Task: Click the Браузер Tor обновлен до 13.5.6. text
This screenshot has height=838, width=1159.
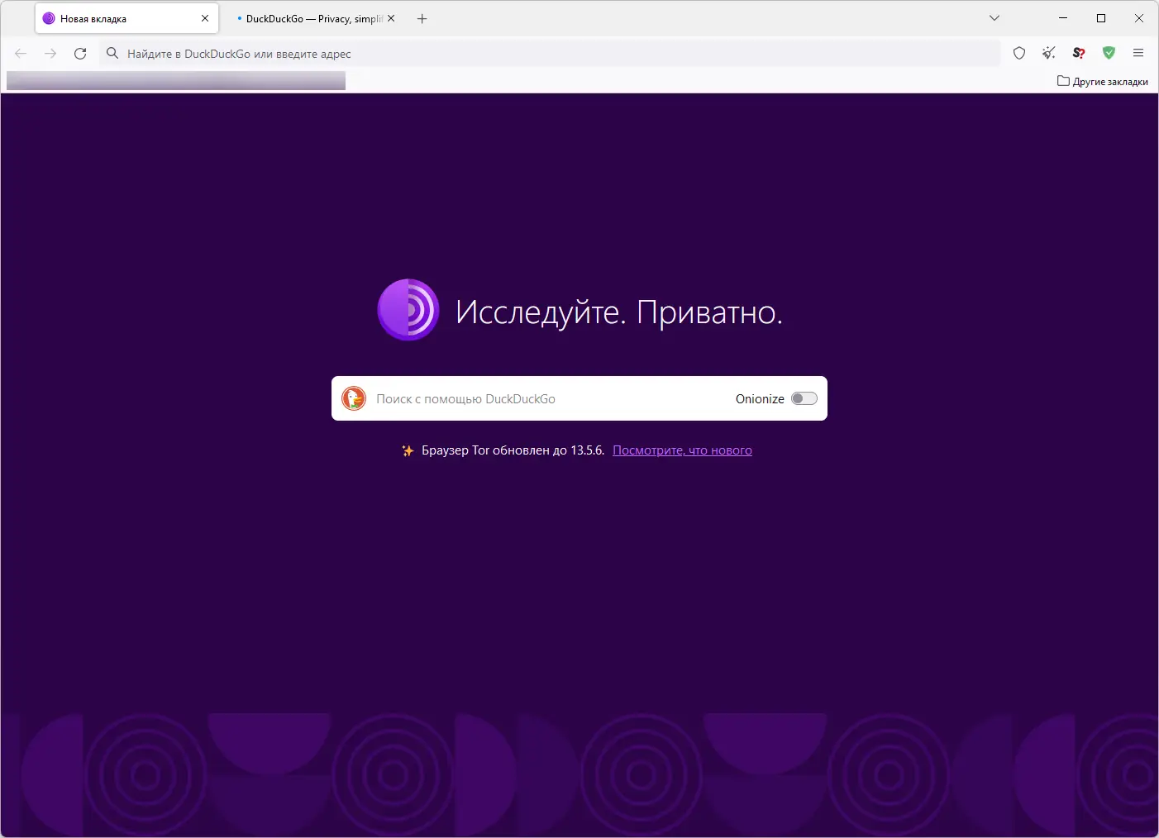Action: click(x=513, y=450)
